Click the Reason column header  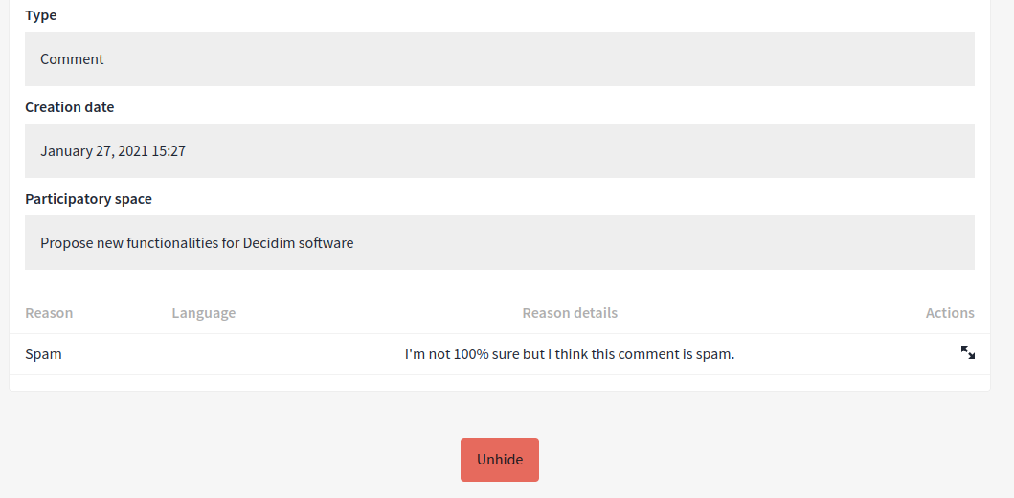tap(49, 313)
